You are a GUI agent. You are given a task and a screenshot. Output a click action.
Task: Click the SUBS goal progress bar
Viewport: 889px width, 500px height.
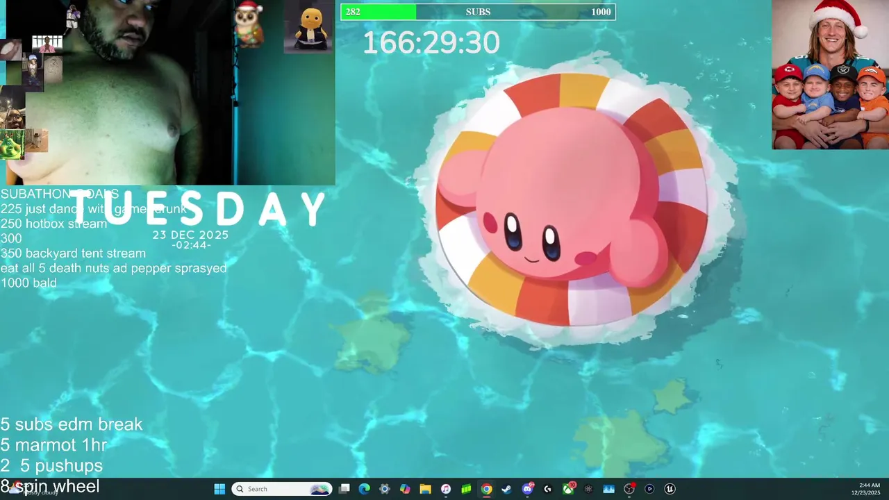tap(478, 12)
